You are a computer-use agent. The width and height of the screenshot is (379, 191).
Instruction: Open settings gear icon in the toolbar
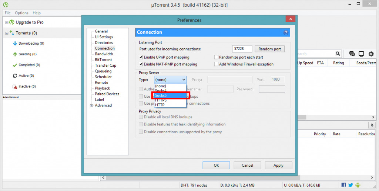371,54
